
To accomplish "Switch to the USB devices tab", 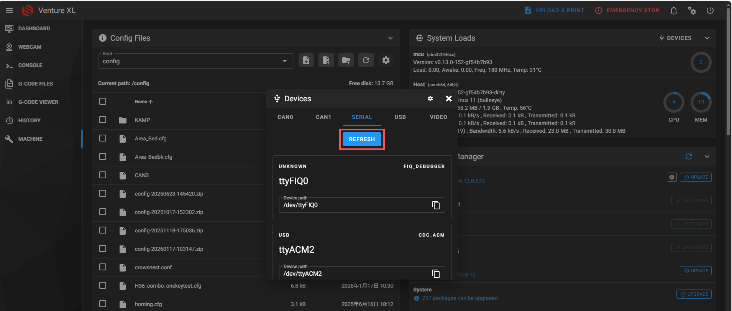I will 400,117.
